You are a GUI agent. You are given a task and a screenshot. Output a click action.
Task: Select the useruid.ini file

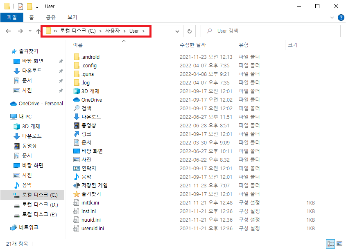[93, 228]
